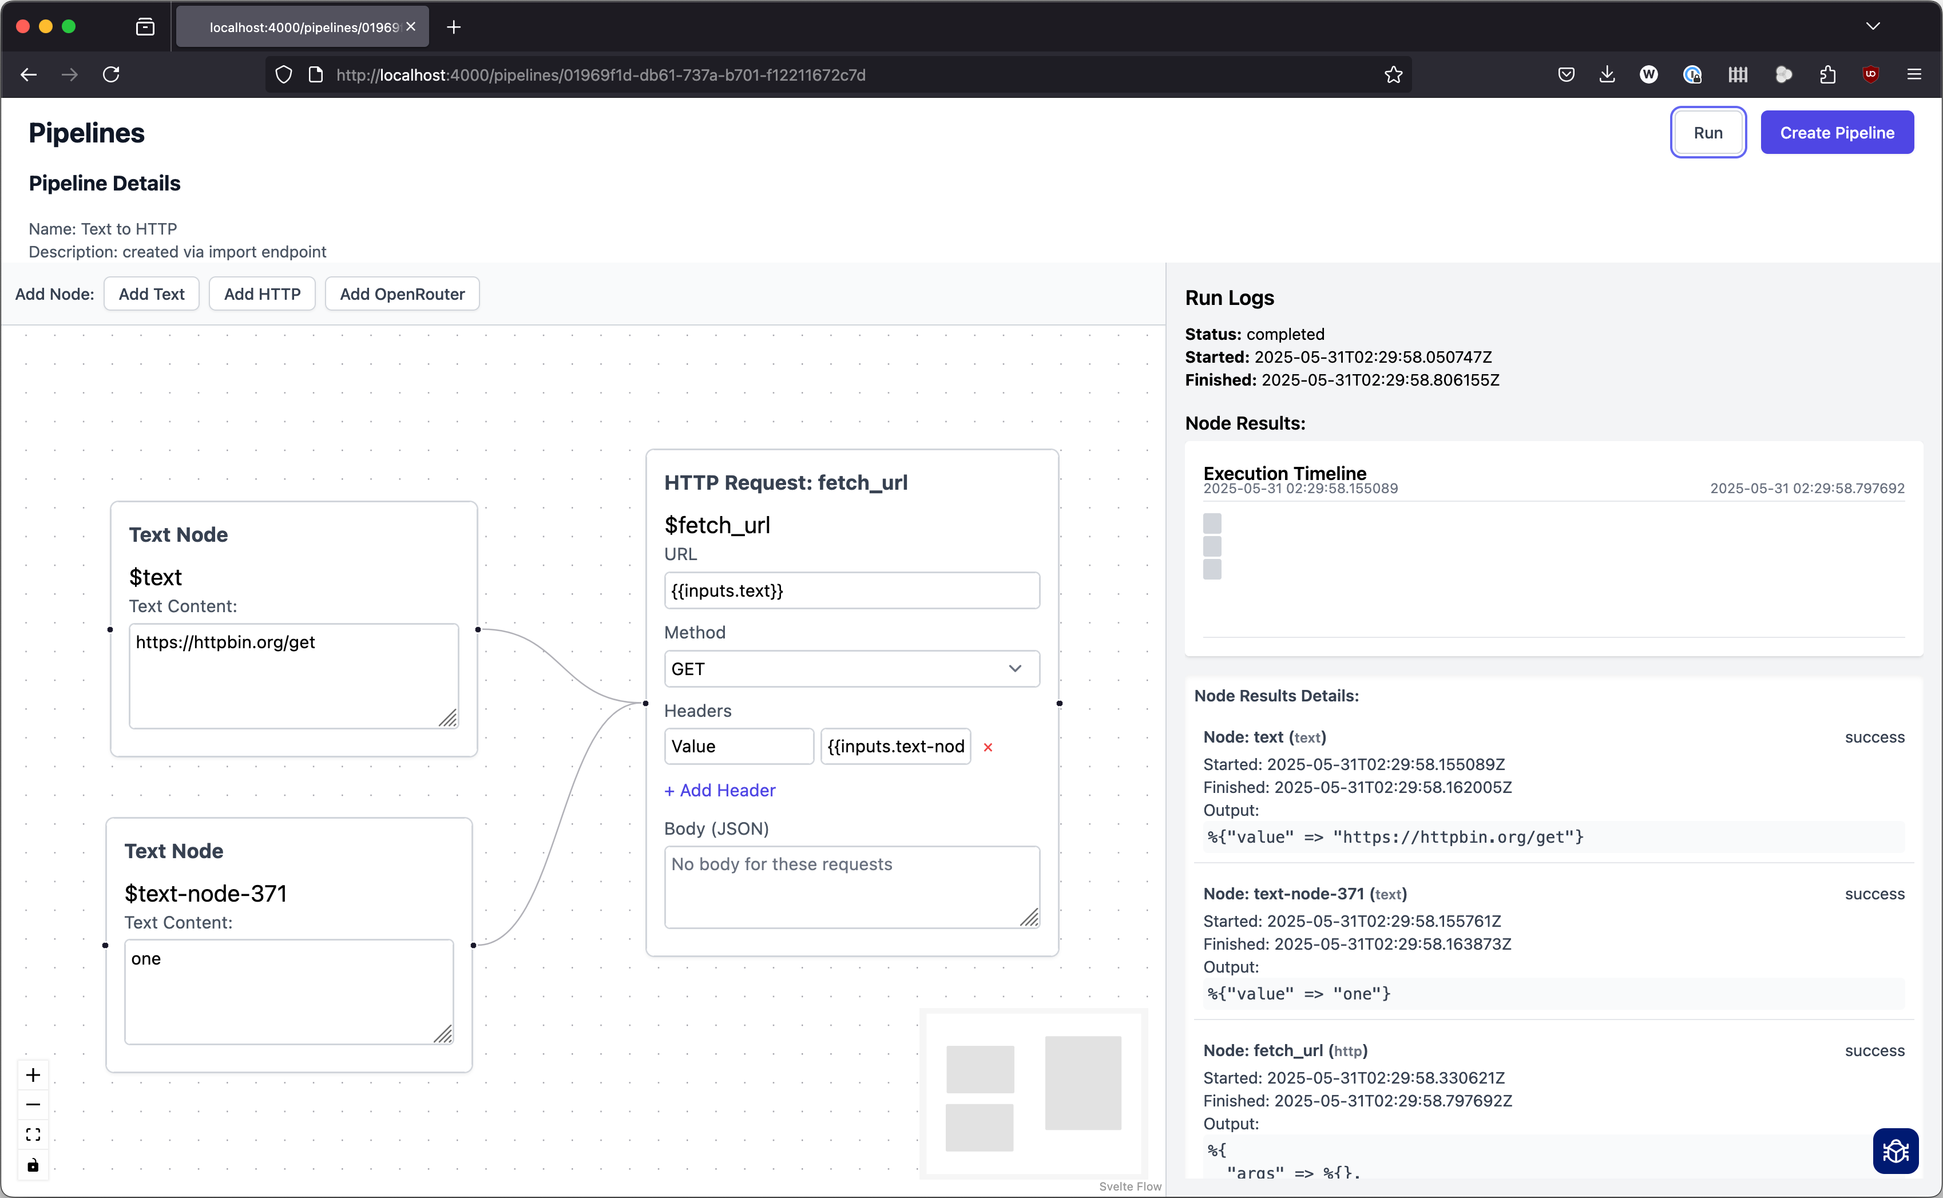Image resolution: width=1943 pixels, height=1198 pixels.
Task: Click the $text node output handle
Action: click(478, 630)
